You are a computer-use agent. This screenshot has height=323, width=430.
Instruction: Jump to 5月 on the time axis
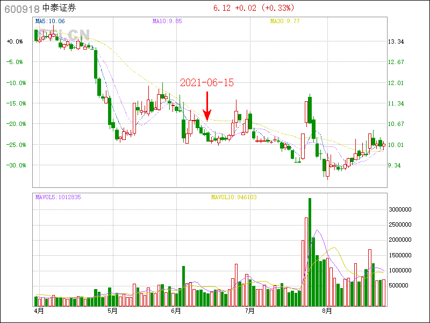[112, 311]
